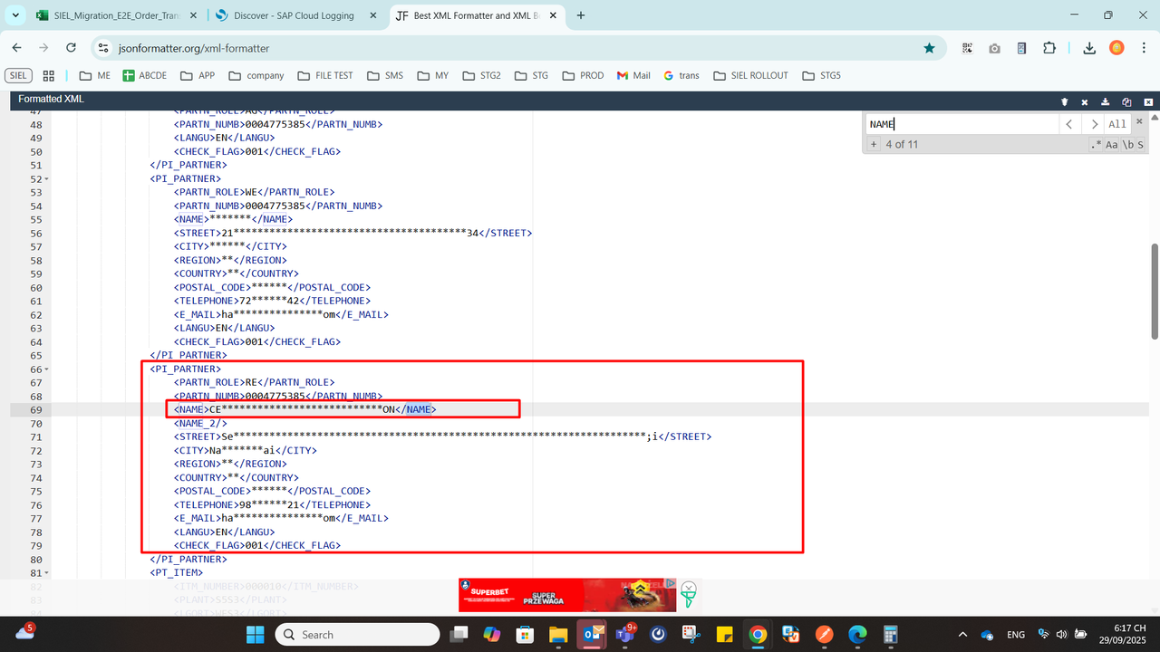Screen dimensions: 1160x652
Task: Open Windows Start menu
Action: [254, 634]
